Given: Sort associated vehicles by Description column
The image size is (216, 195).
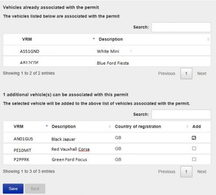Looking at the screenshot, I should click(x=111, y=39).
